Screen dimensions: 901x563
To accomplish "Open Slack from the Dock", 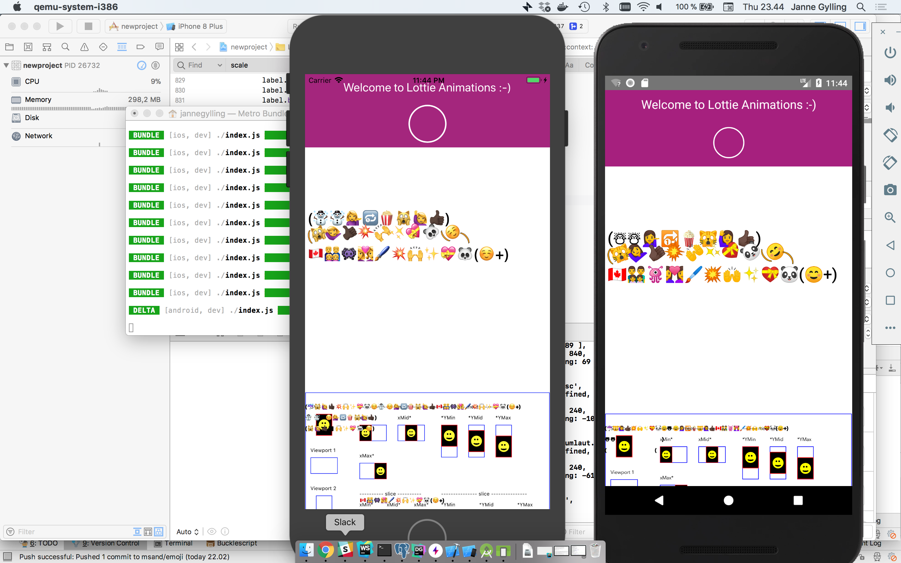I will 345,550.
